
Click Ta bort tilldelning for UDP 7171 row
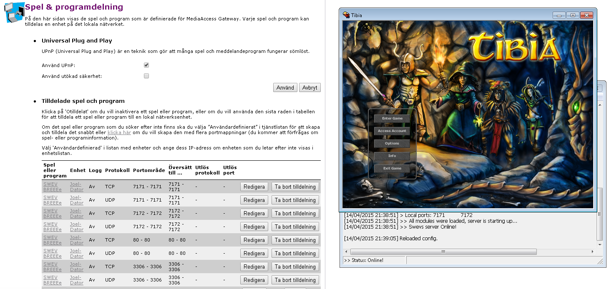[295, 200]
